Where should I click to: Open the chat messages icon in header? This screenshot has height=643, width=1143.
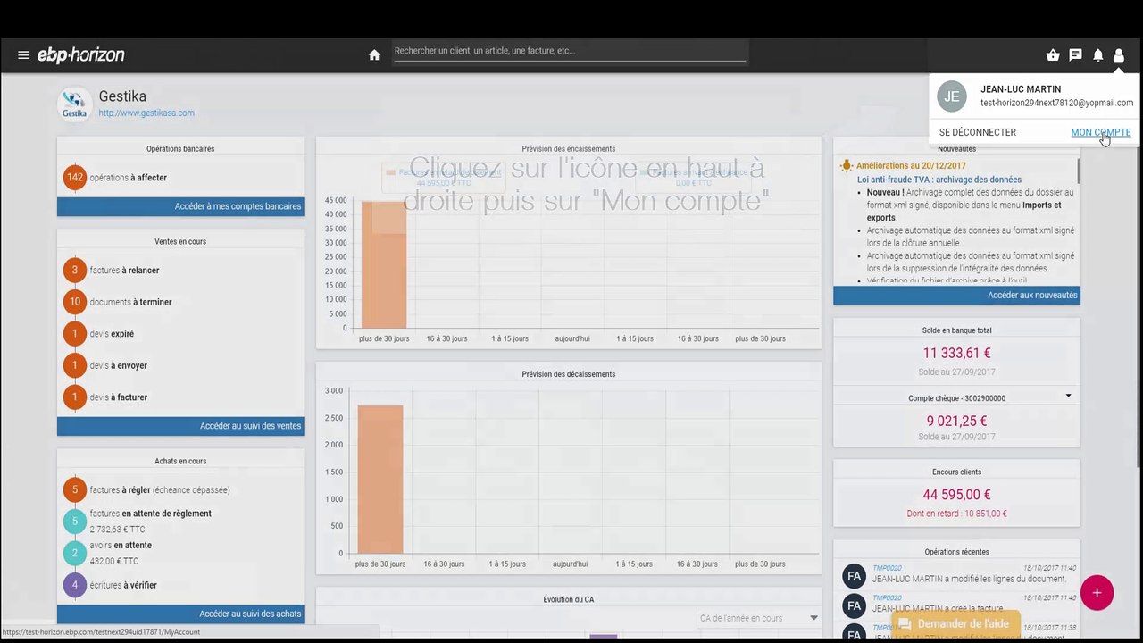1075,55
